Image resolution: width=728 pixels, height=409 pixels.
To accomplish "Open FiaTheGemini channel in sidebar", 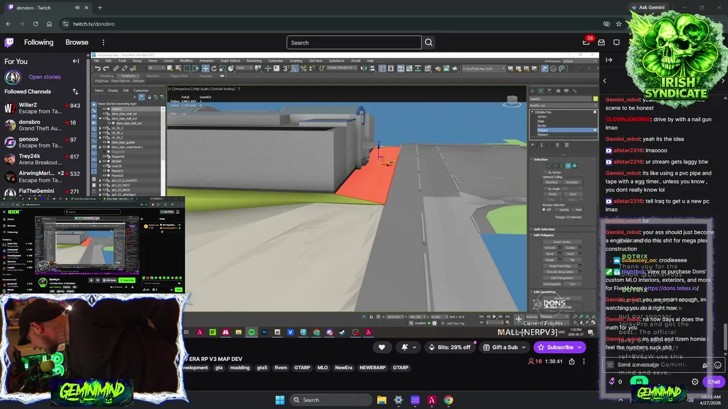I will tap(43, 192).
